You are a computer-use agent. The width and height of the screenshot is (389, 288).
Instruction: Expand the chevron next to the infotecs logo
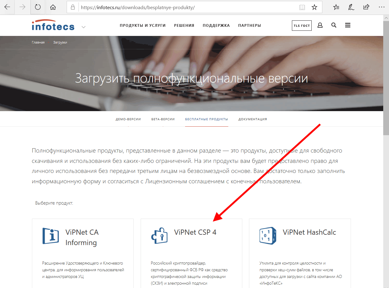(x=83, y=27)
